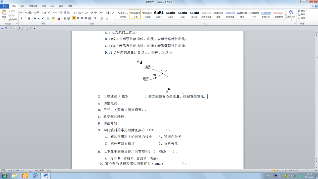Toggle bold formatting in font group

tap(21, 18)
